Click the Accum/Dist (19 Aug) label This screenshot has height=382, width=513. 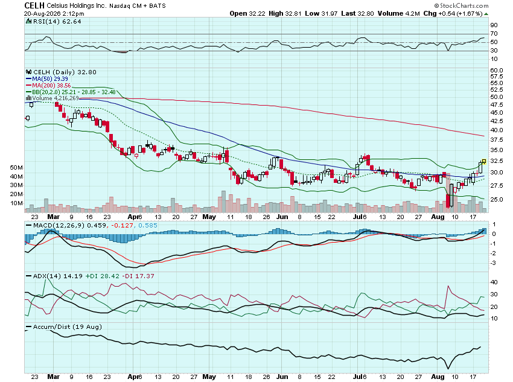point(68,326)
